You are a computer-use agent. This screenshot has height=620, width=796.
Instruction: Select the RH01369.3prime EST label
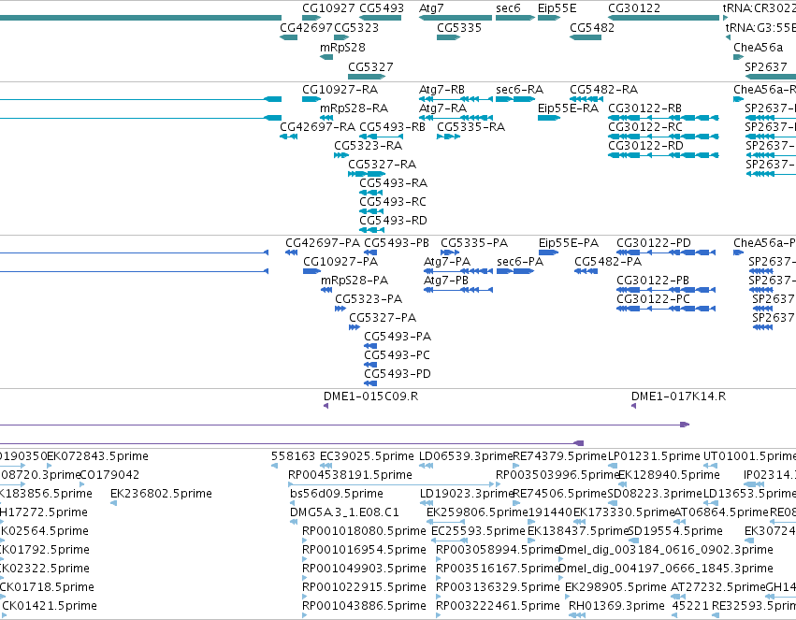pos(616,606)
